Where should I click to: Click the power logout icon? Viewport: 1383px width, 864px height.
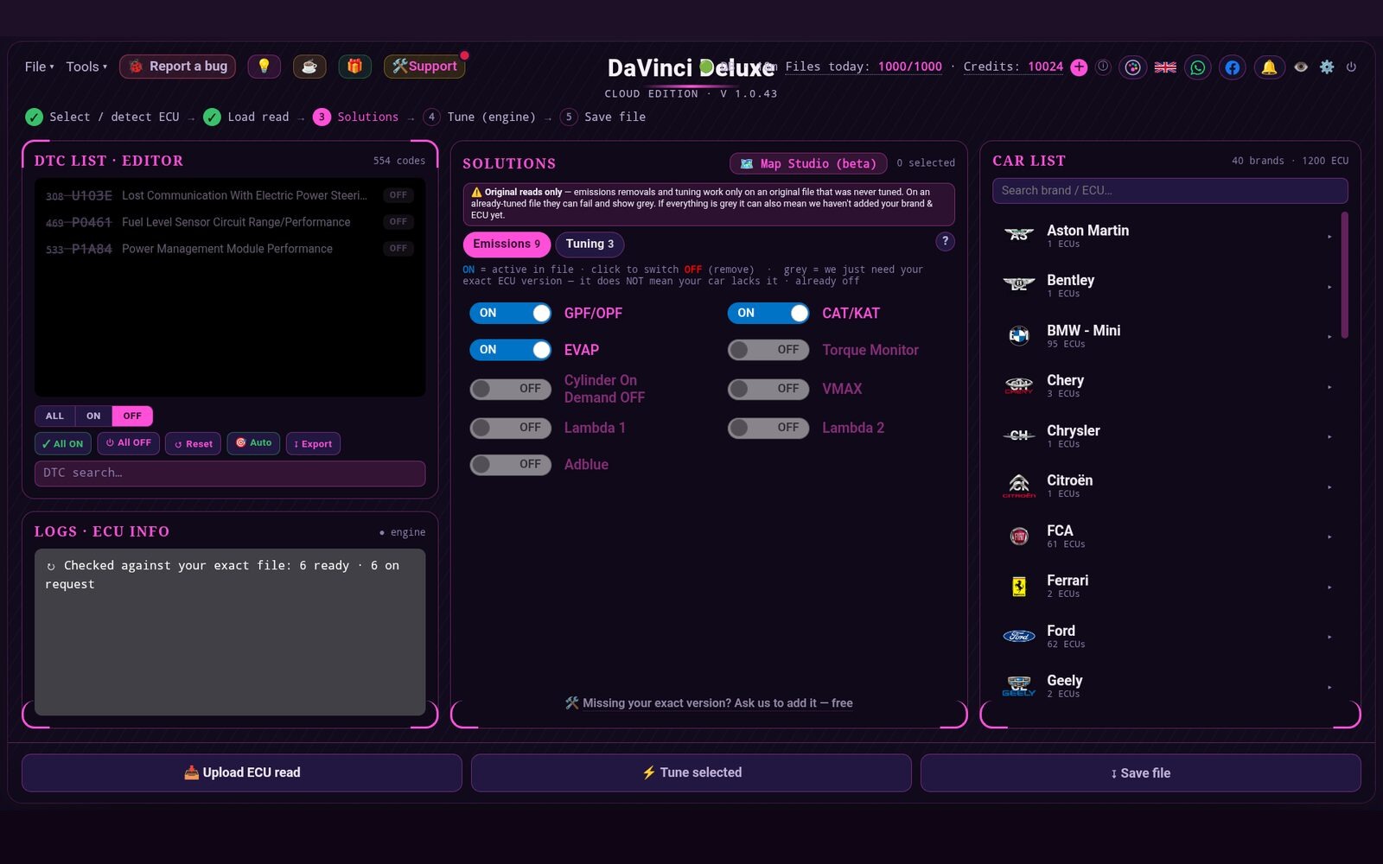click(1351, 67)
